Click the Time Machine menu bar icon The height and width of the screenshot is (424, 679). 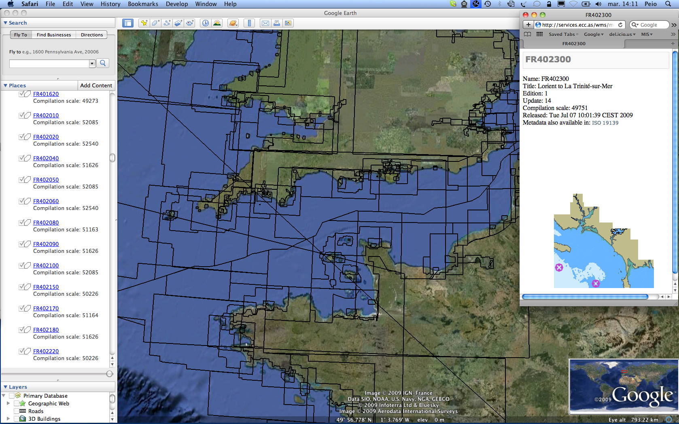click(x=488, y=4)
